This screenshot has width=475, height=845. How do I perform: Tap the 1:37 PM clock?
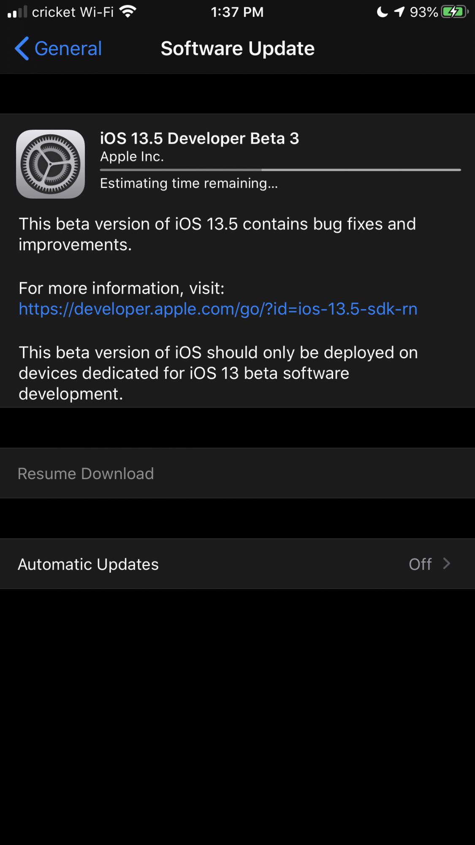[237, 12]
